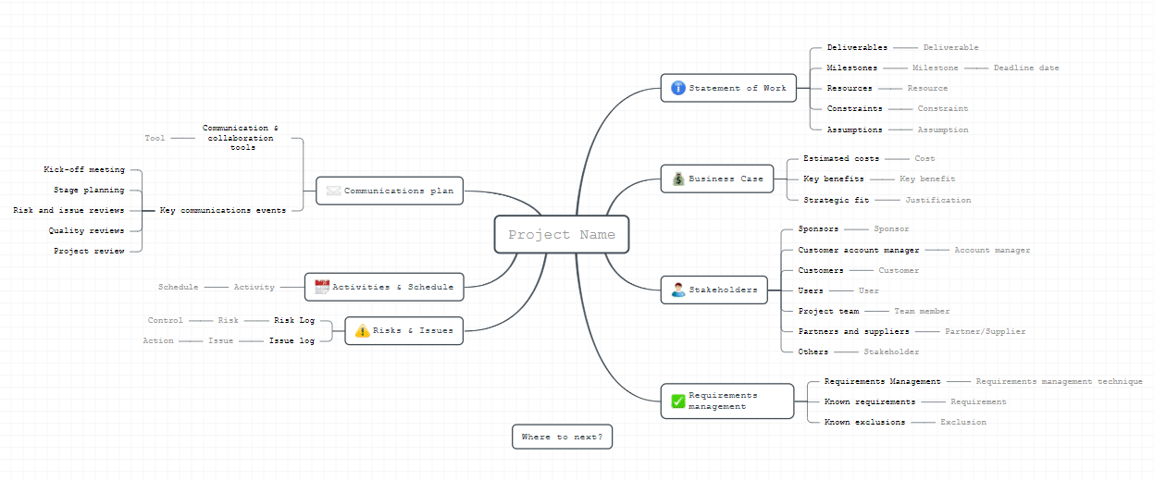Click the Requirements management technique node
Screen dimensions: 1154x481
click(1059, 381)
